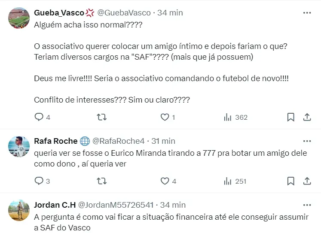View analytics of Gueba_Vasco's tweet

tap(228, 117)
